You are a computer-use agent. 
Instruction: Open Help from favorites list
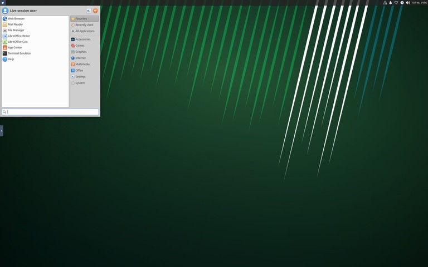tap(35, 59)
